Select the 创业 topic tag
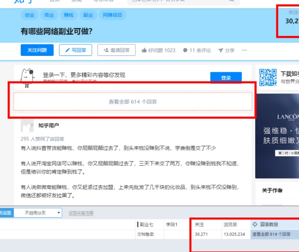This screenshot has height=252, width=299. click(30, 15)
